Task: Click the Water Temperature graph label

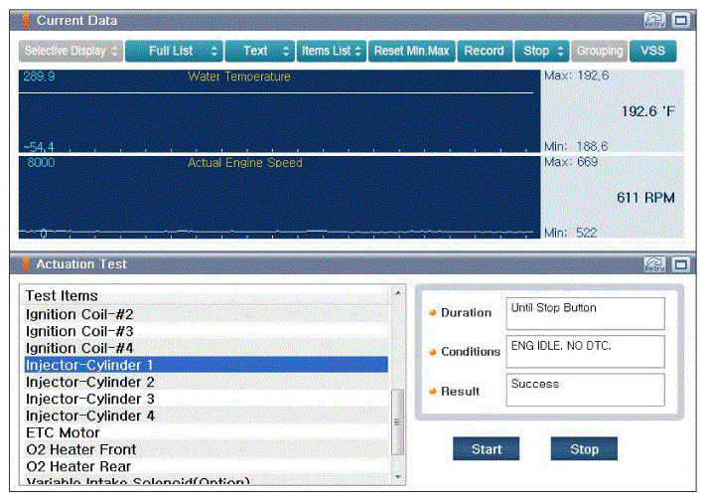Action: coord(239,77)
